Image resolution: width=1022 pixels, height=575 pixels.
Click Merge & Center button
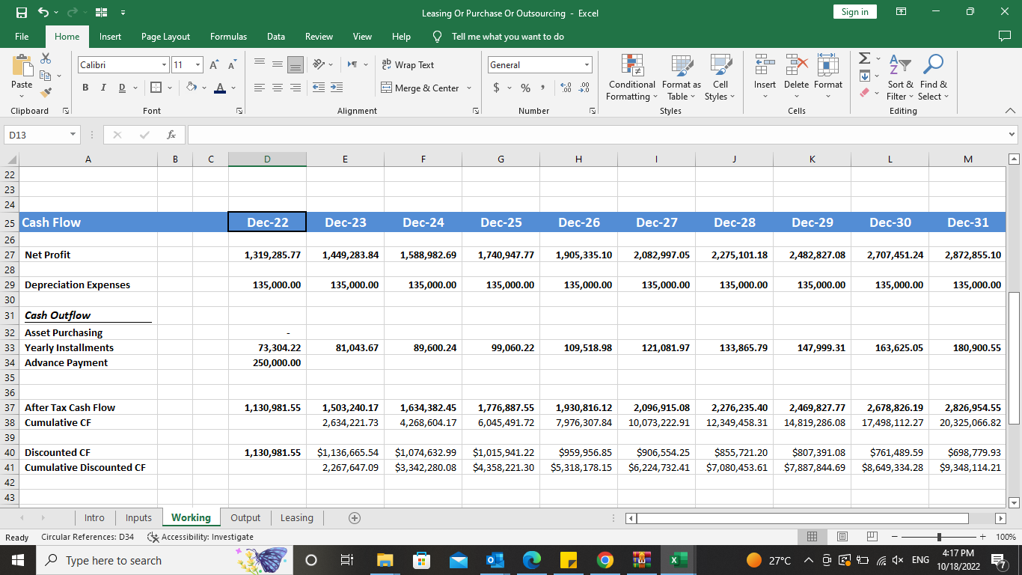[420, 88]
